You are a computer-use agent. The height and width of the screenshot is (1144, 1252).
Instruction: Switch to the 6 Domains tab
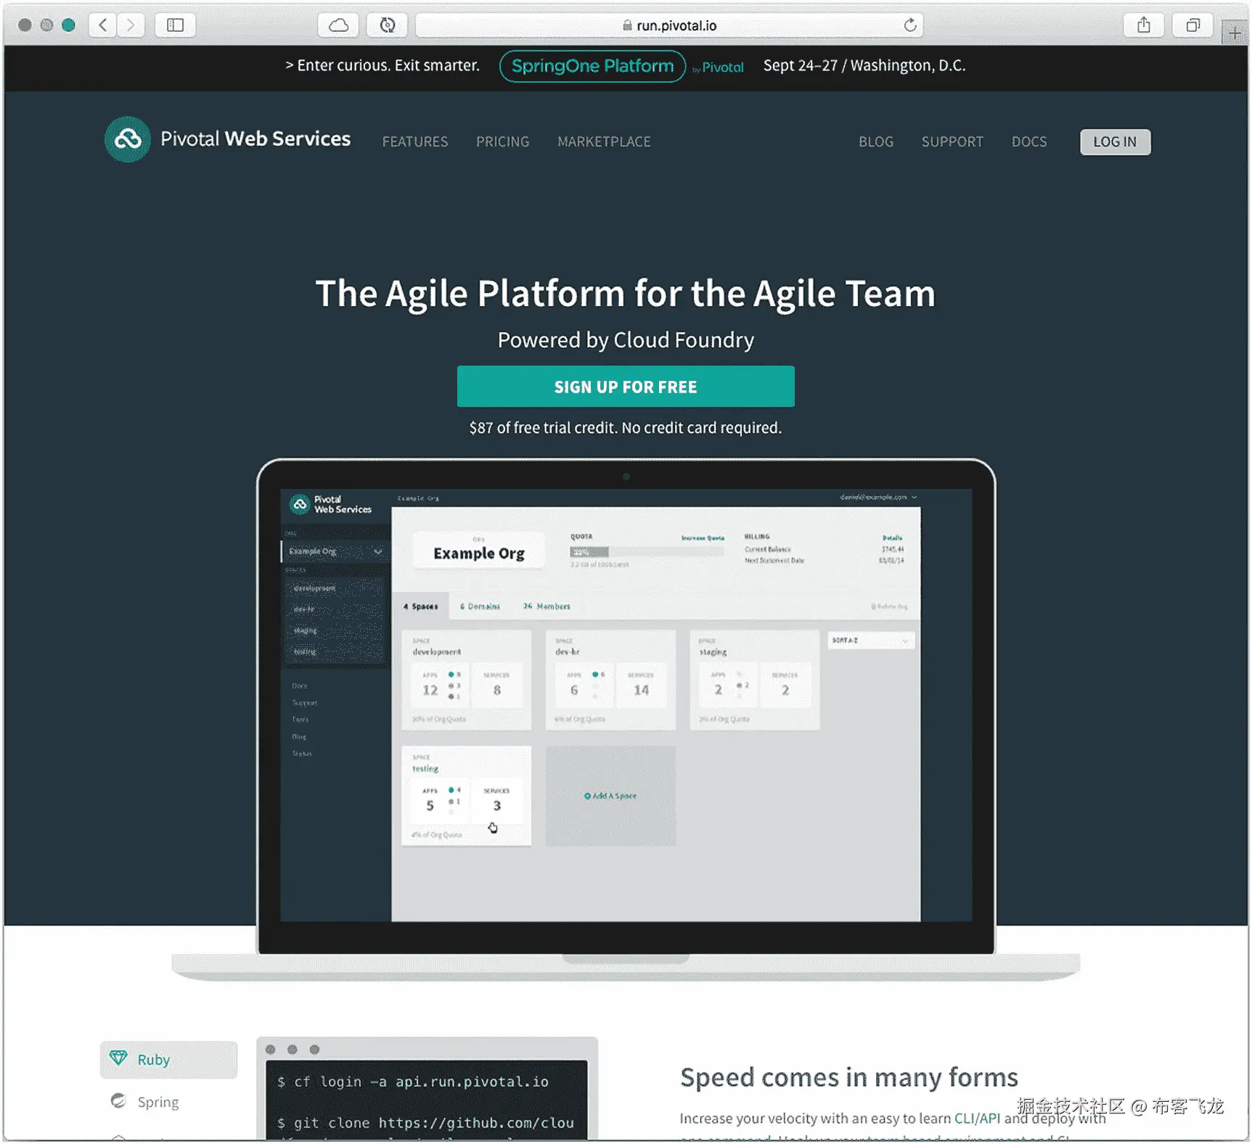[480, 606]
